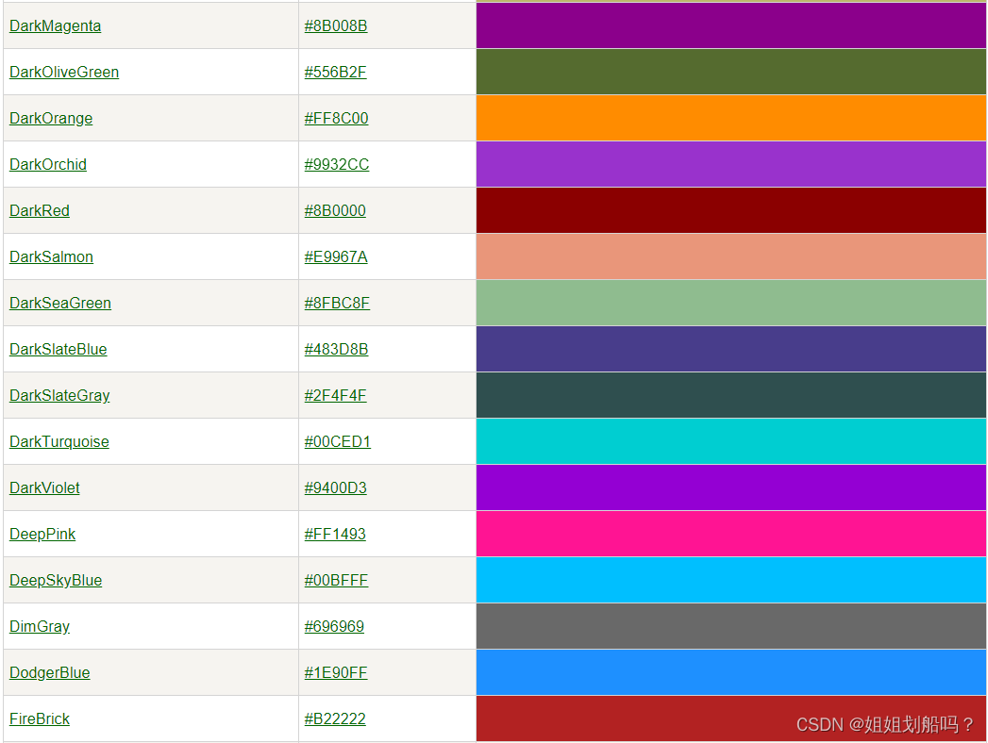Click hex code link #FF8C00
This screenshot has width=988, height=743.
337,119
